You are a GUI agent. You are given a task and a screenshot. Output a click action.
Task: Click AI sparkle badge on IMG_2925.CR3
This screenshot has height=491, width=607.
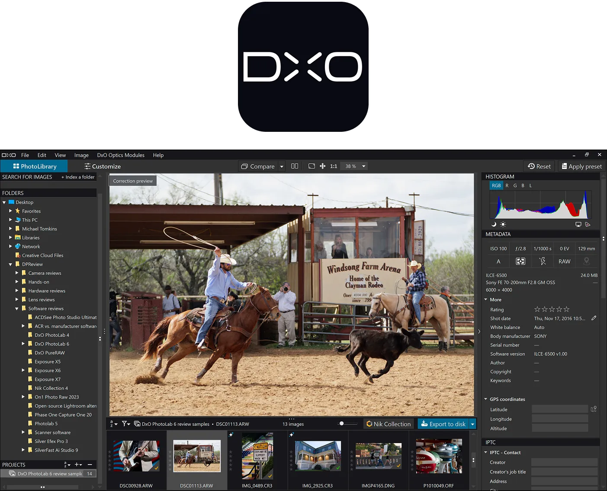[291, 434]
